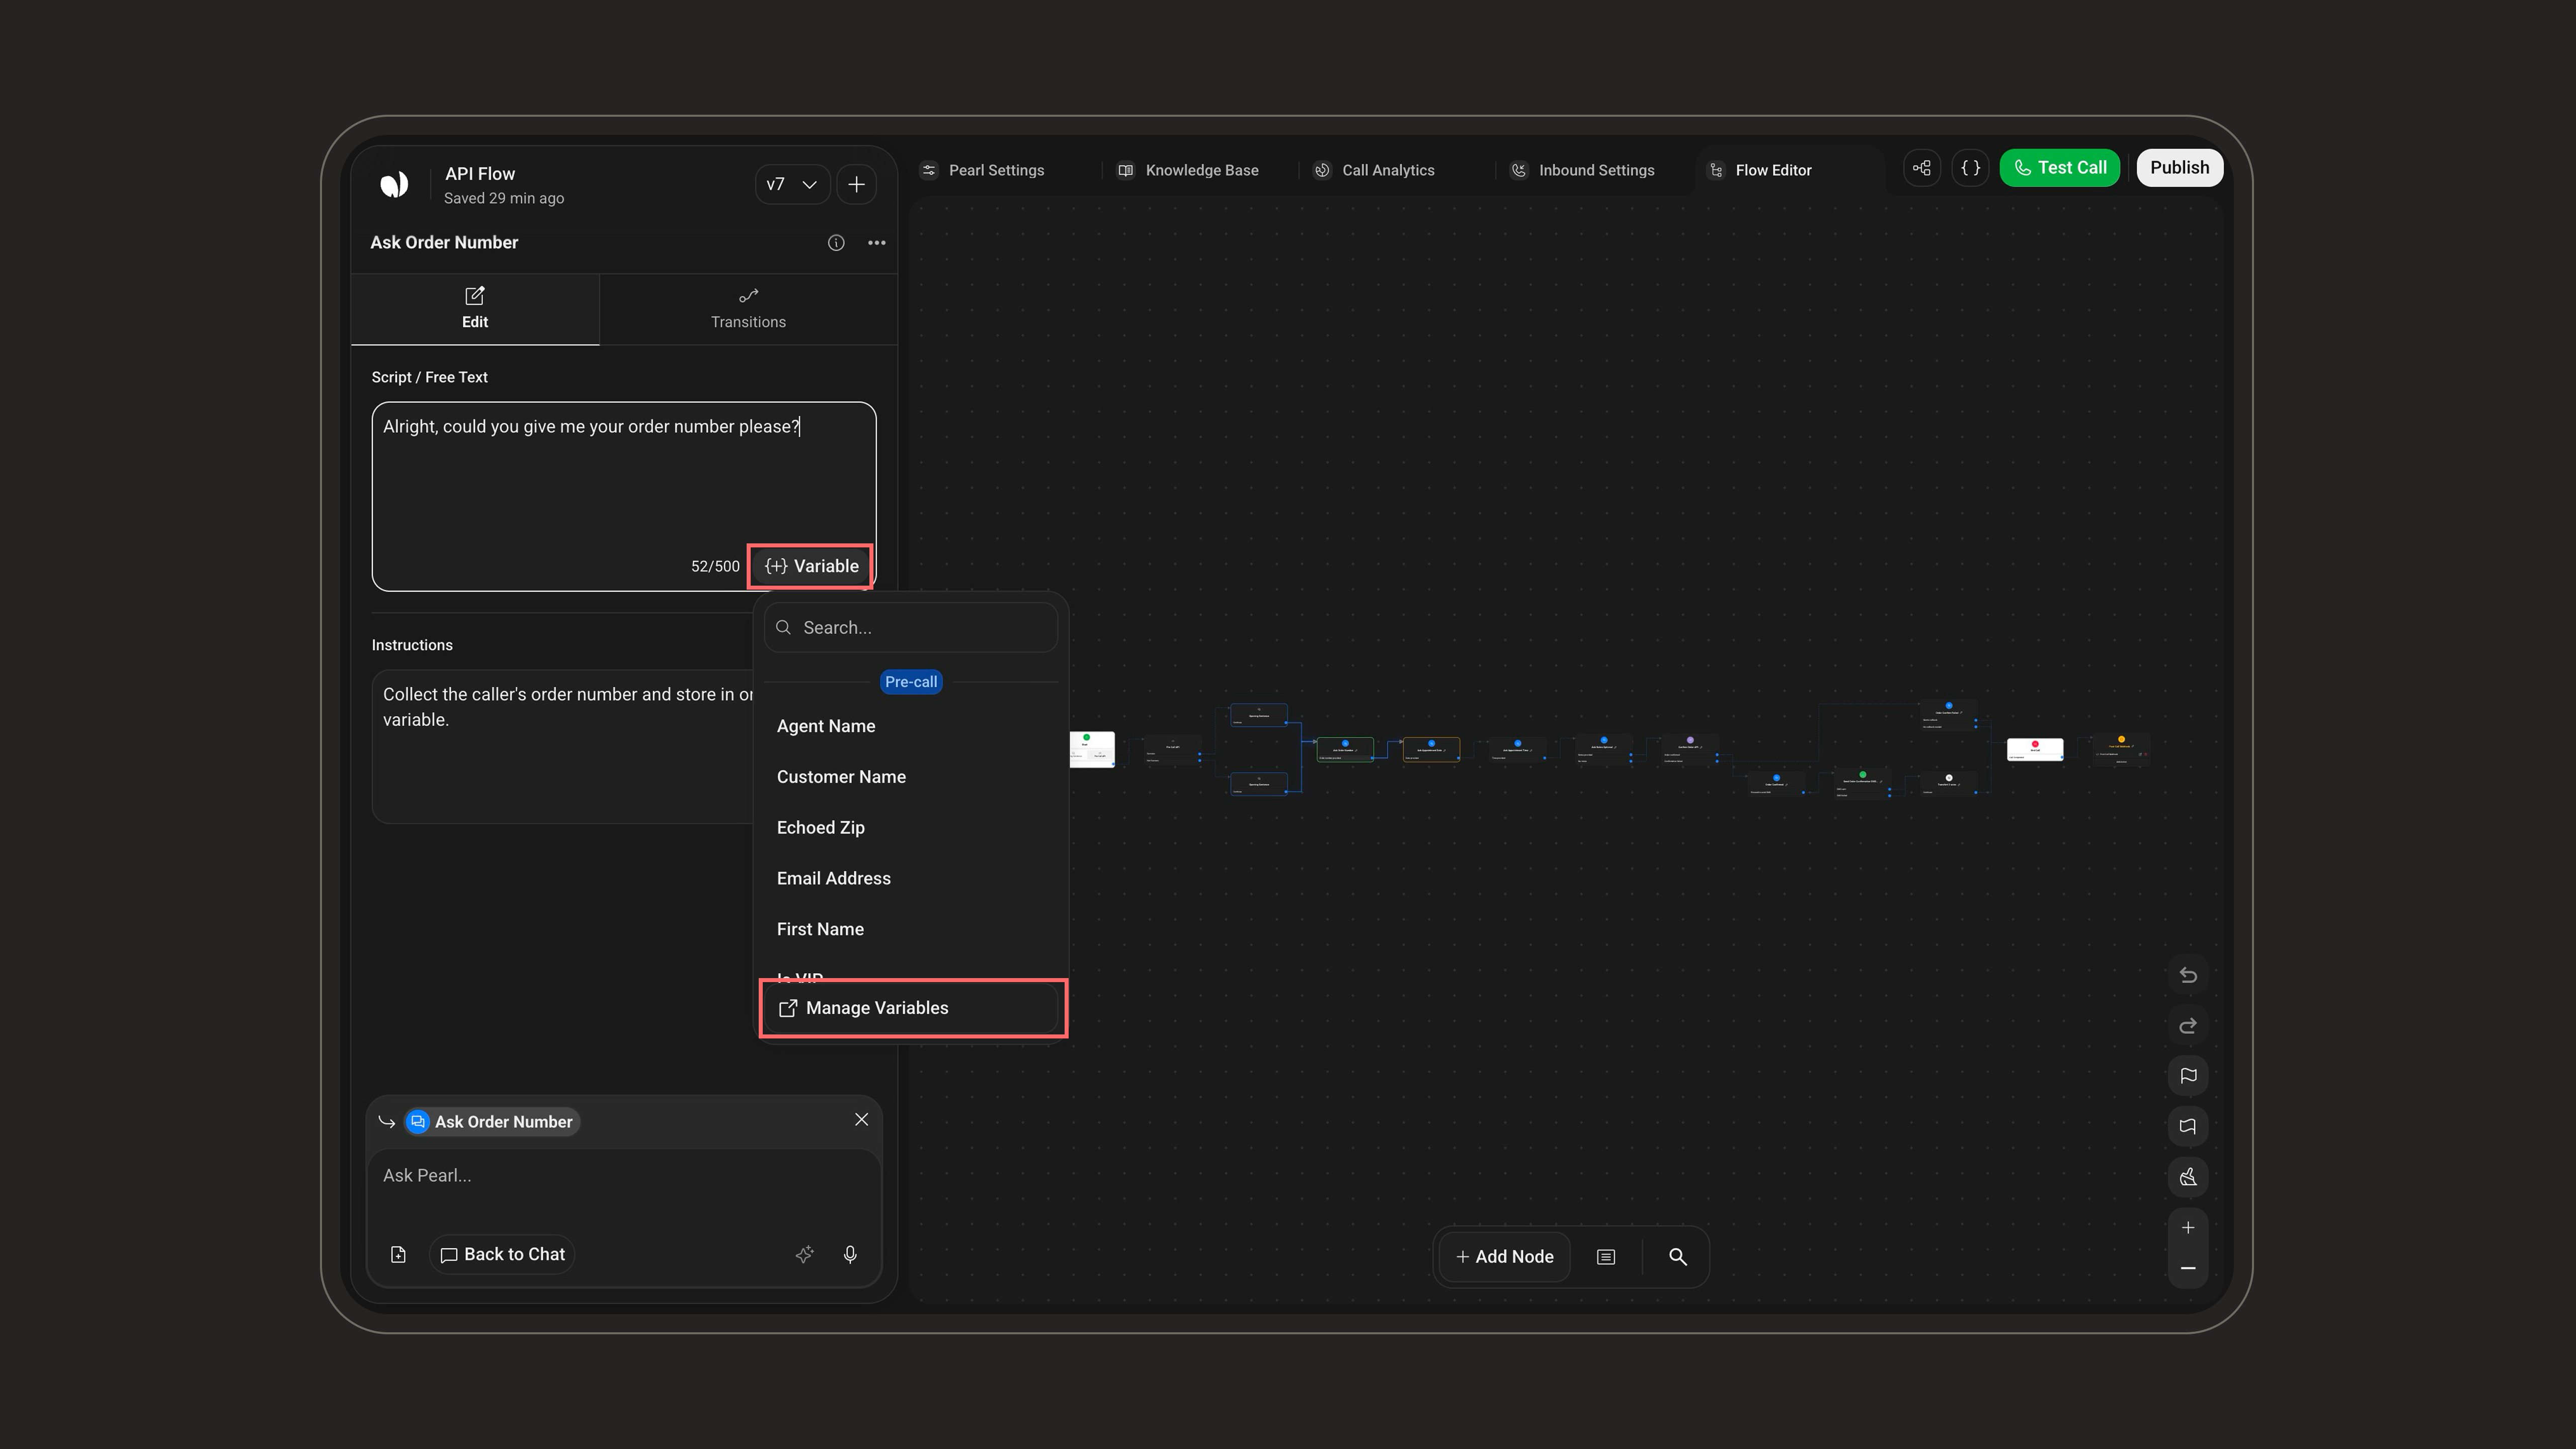Click the Pre-call category badge
The image size is (2576, 1449).
pyautogui.click(x=910, y=682)
